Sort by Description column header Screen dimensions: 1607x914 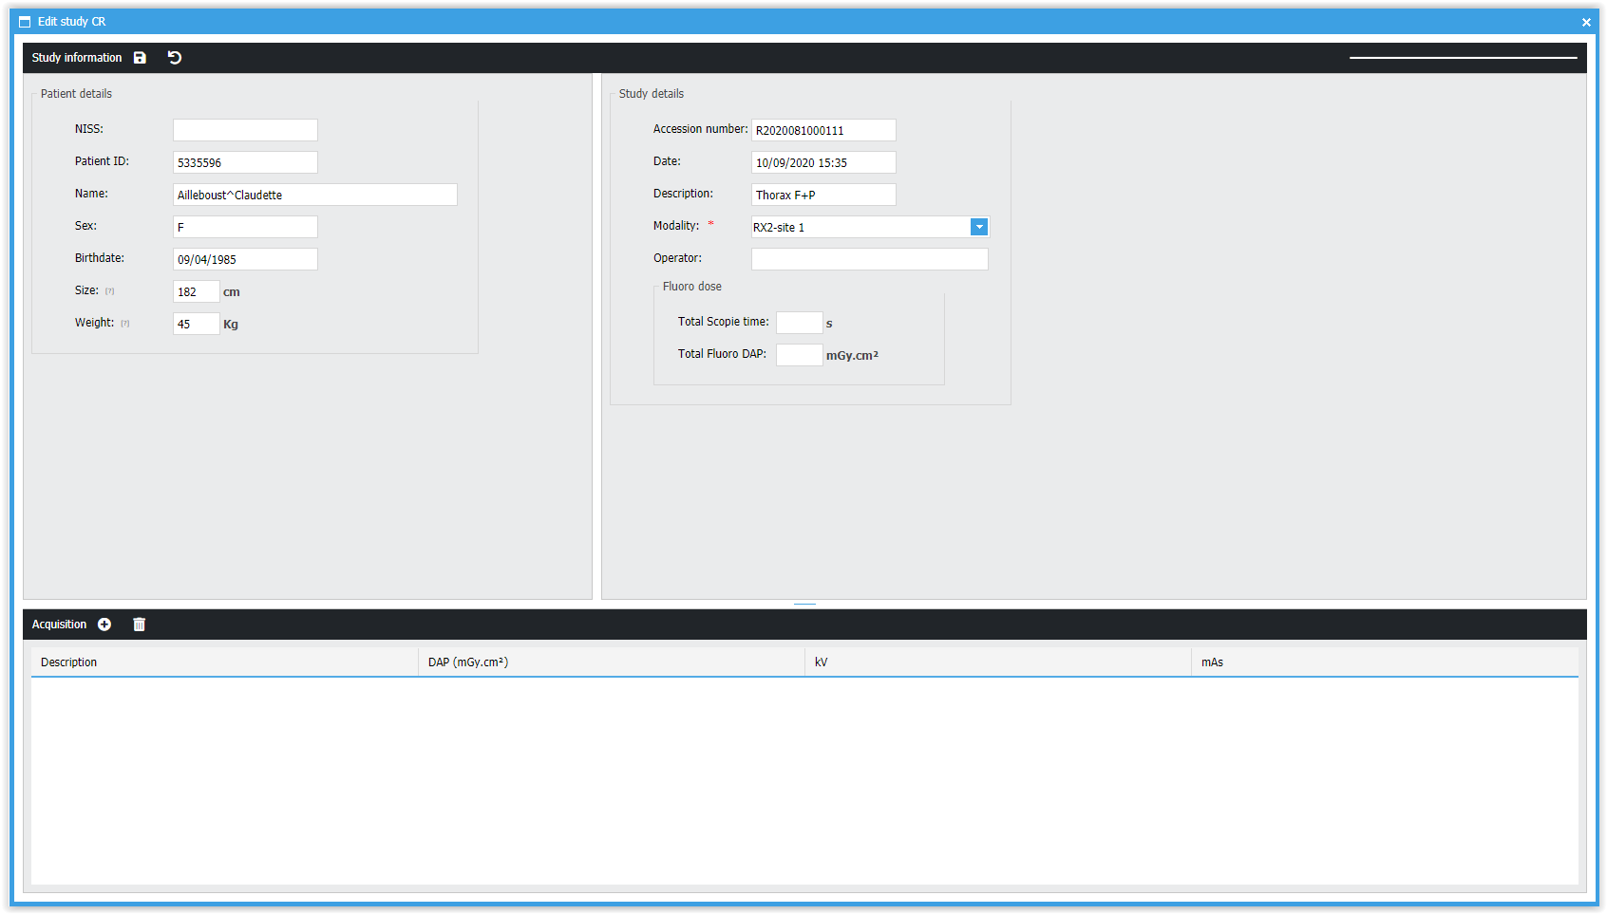(x=224, y=662)
